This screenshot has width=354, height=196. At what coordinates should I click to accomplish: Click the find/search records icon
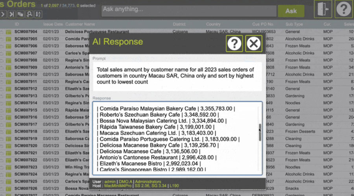pyautogui.click(x=29, y=14)
